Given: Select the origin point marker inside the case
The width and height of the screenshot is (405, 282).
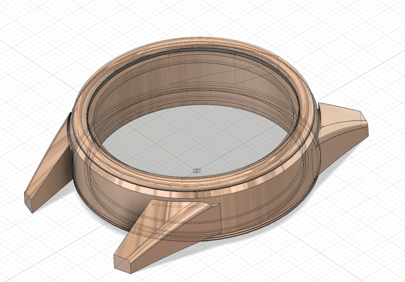Looking at the screenshot, I should click(197, 171).
